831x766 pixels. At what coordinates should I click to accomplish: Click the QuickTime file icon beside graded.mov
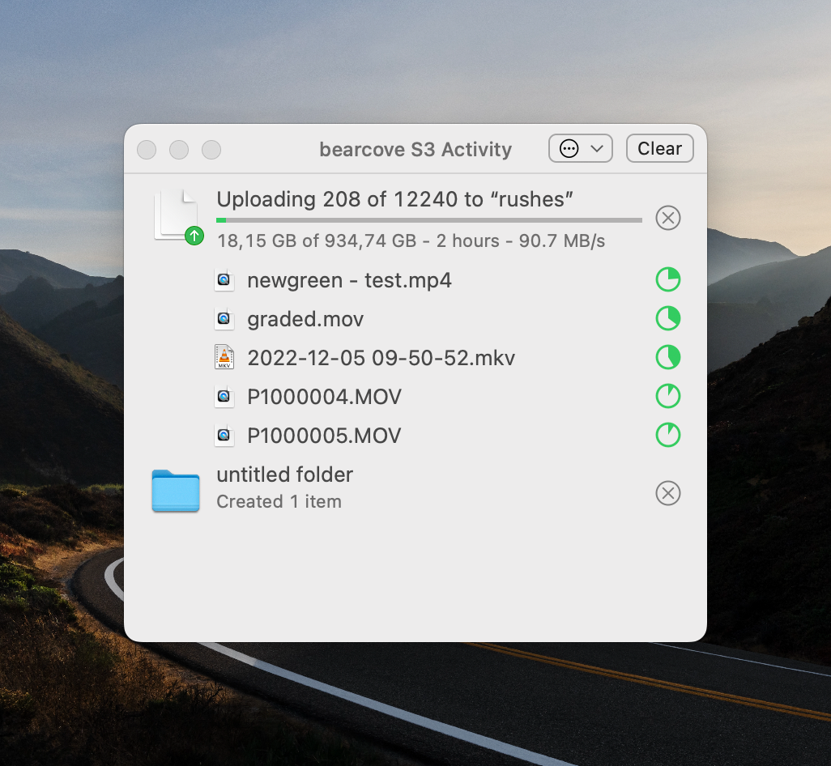coord(224,319)
